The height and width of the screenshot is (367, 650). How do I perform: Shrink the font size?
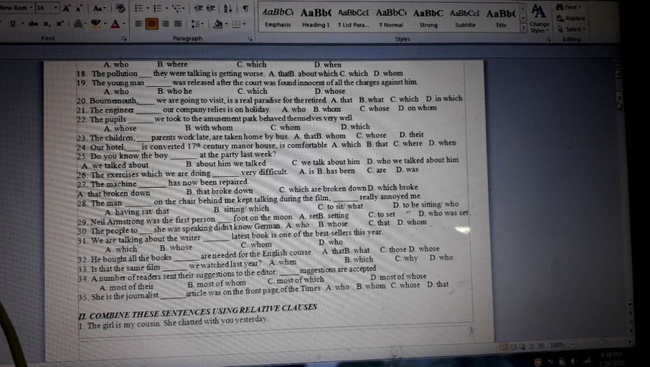click(x=79, y=8)
